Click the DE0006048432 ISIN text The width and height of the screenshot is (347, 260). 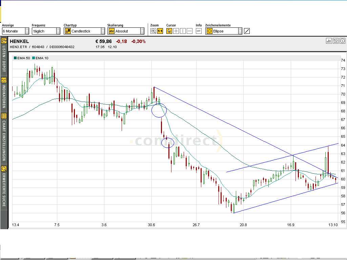click(62, 47)
